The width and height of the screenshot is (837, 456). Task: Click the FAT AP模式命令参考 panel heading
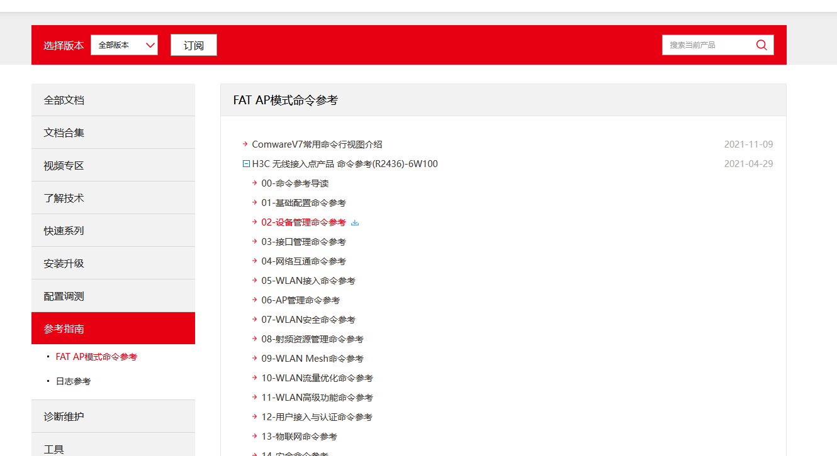tap(286, 100)
